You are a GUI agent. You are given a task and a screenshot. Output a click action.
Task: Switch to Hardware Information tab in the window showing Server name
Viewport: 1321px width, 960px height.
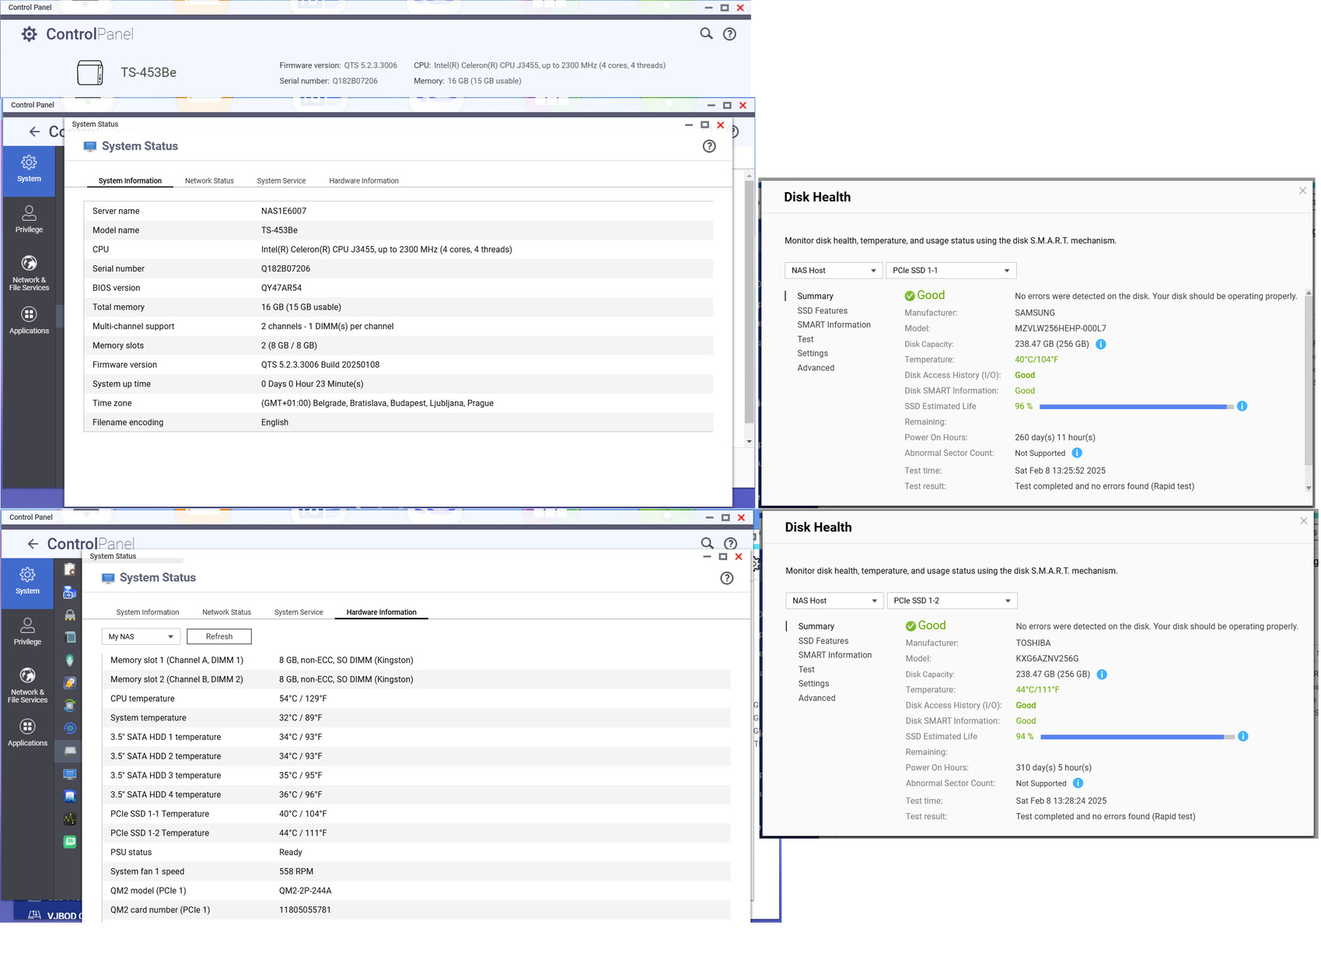364,180
